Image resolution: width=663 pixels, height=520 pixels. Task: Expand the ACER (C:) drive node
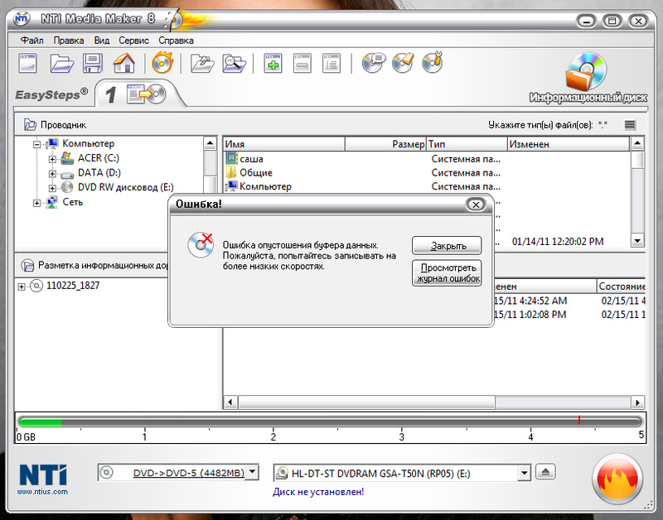pyautogui.click(x=52, y=159)
